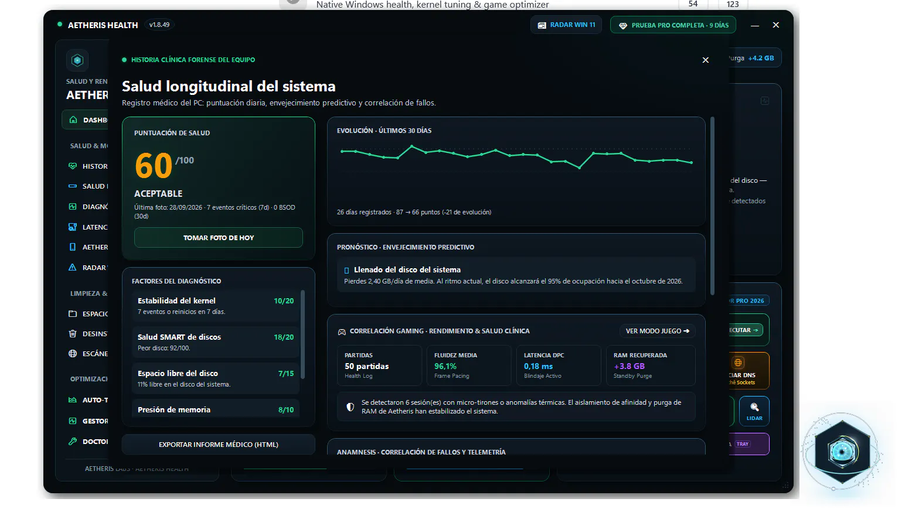Click the DNS globe icon tile
Viewport: 922px width, 509px height.
point(739,363)
